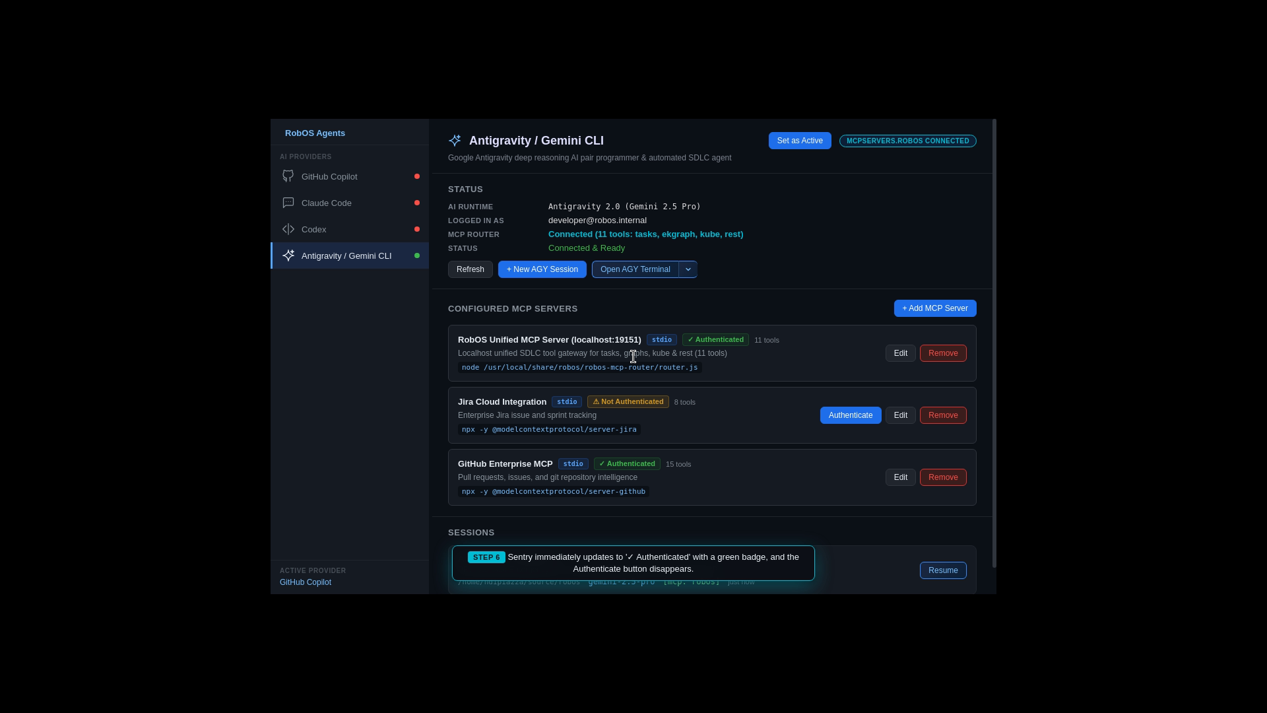Click the MCP Router connected status text
Viewport: 1267px width, 713px height.
[646, 234]
